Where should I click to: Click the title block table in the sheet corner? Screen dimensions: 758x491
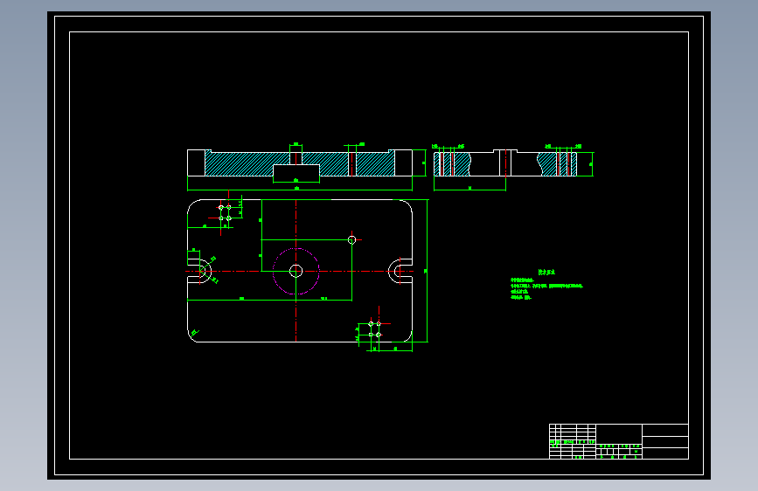point(619,441)
